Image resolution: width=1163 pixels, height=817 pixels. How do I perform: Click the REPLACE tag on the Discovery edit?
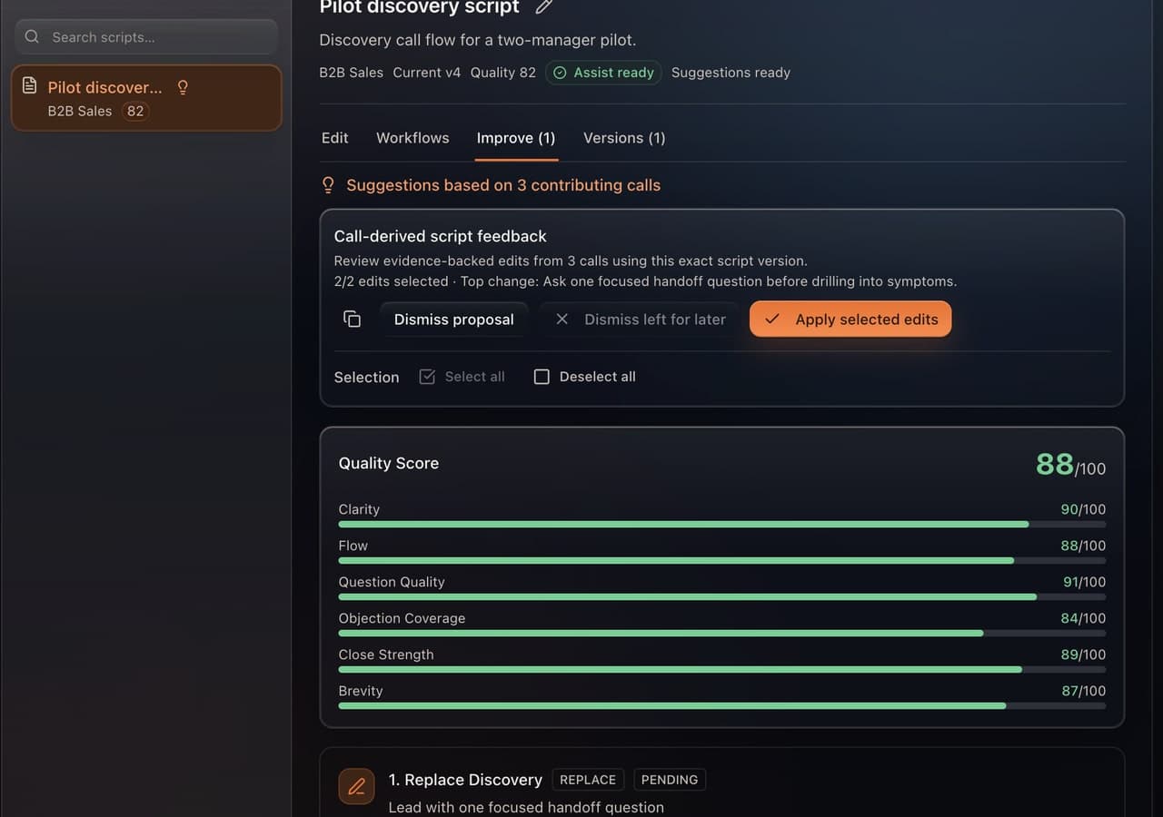(x=588, y=780)
